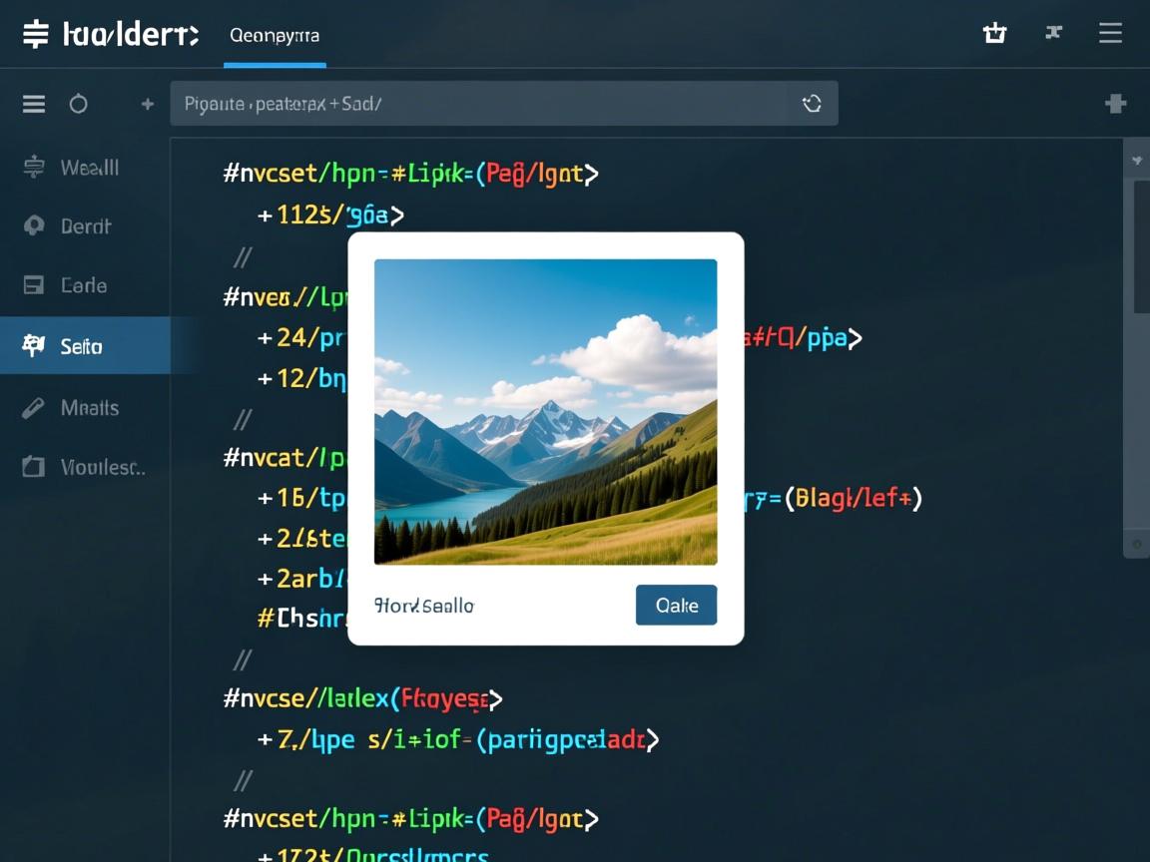
Task: Click the collapse arrows icon in header
Action: click(1053, 33)
